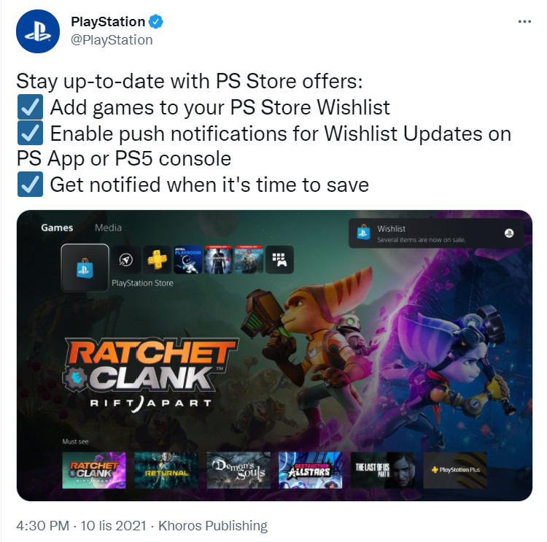Viewport: 547px width, 542px height.
Task: Select the Explore compass icon
Action: coord(126,260)
